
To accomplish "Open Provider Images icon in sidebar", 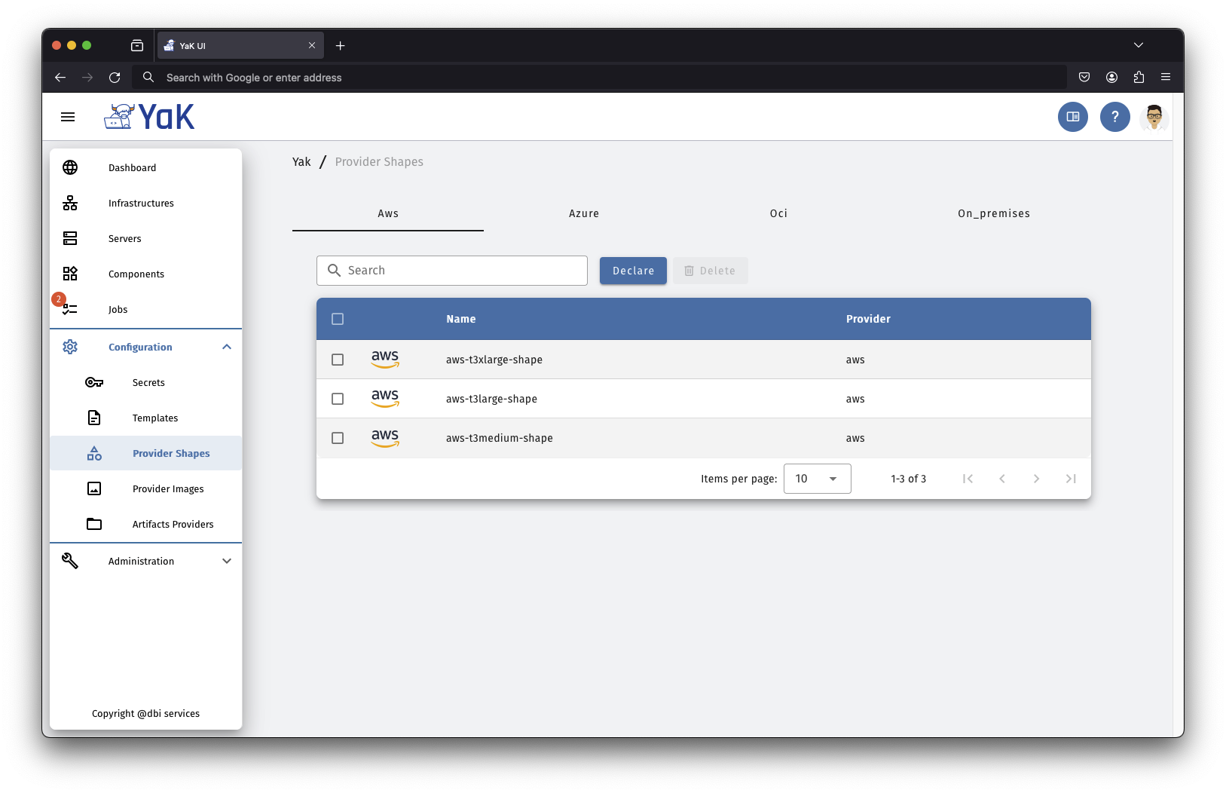I will click(94, 488).
